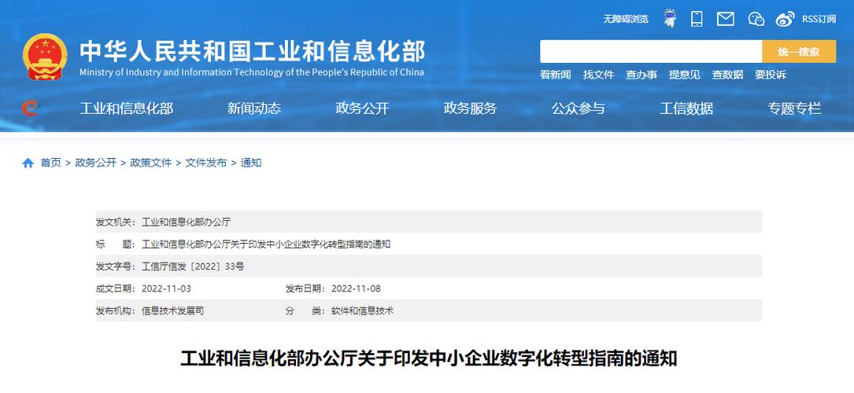The height and width of the screenshot is (393, 854).
Task: Click publishing body 信息技术发展司
Action: (172, 311)
